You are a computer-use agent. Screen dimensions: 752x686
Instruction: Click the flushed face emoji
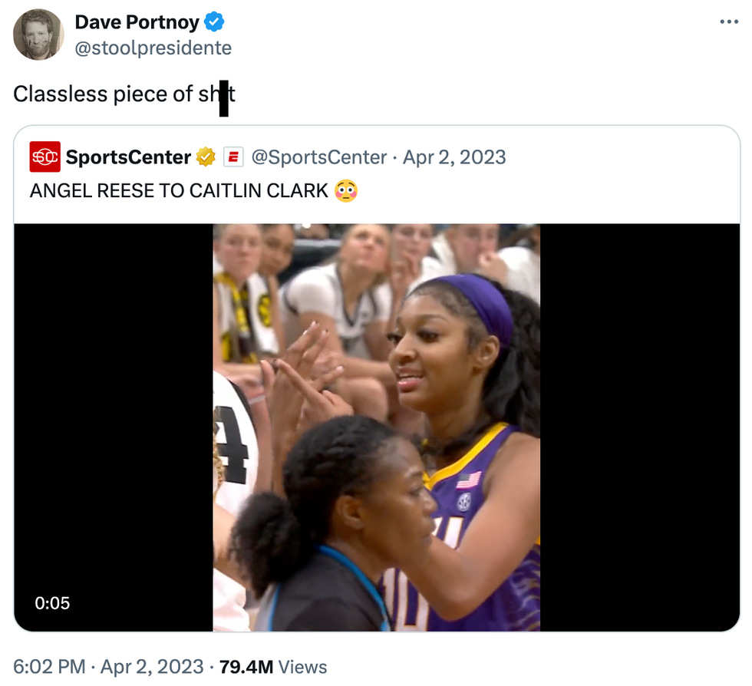(x=346, y=190)
